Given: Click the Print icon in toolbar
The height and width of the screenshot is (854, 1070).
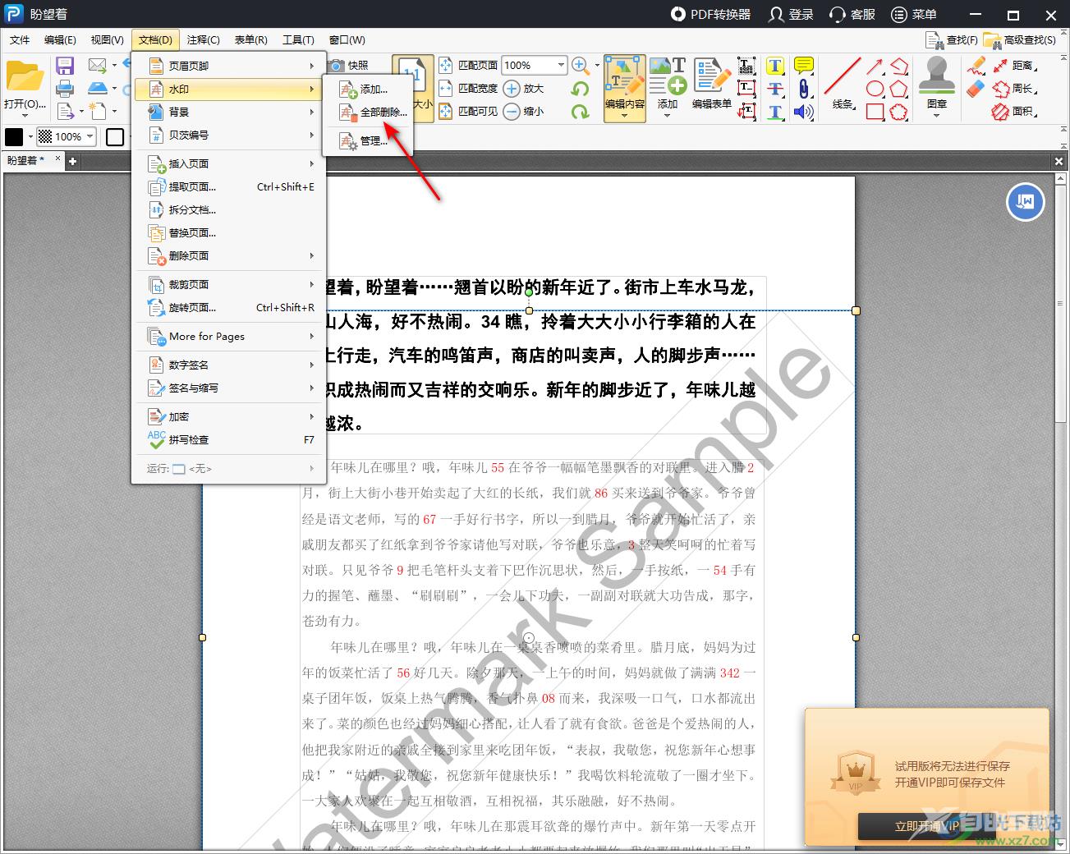Looking at the screenshot, I should (x=65, y=88).
